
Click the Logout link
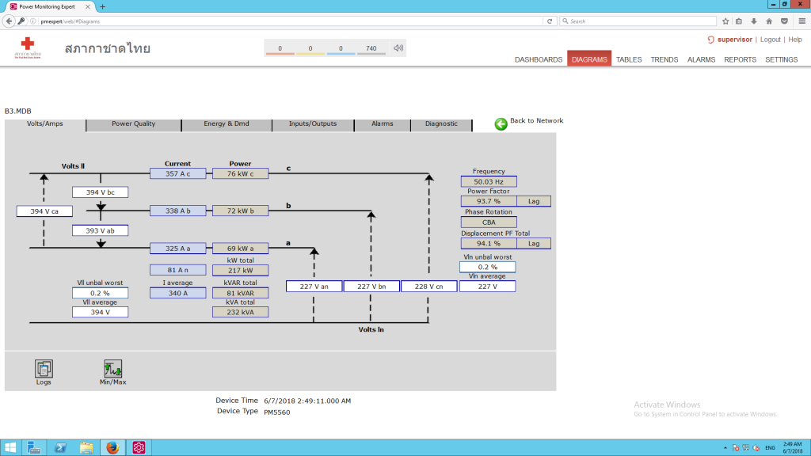(x=770, y=40)
